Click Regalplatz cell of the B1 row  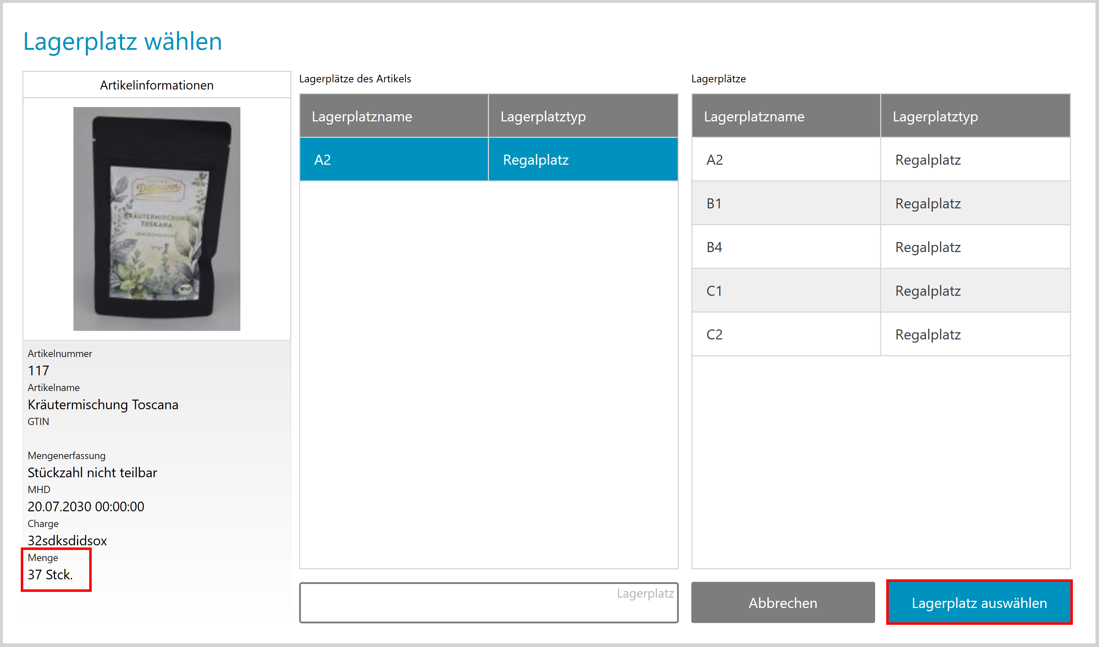(928, 203)
